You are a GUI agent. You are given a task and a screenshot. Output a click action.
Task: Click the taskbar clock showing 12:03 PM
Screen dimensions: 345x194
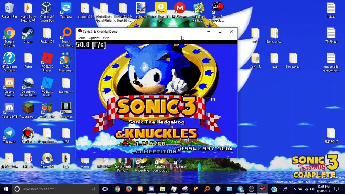[x=323, y=189]
